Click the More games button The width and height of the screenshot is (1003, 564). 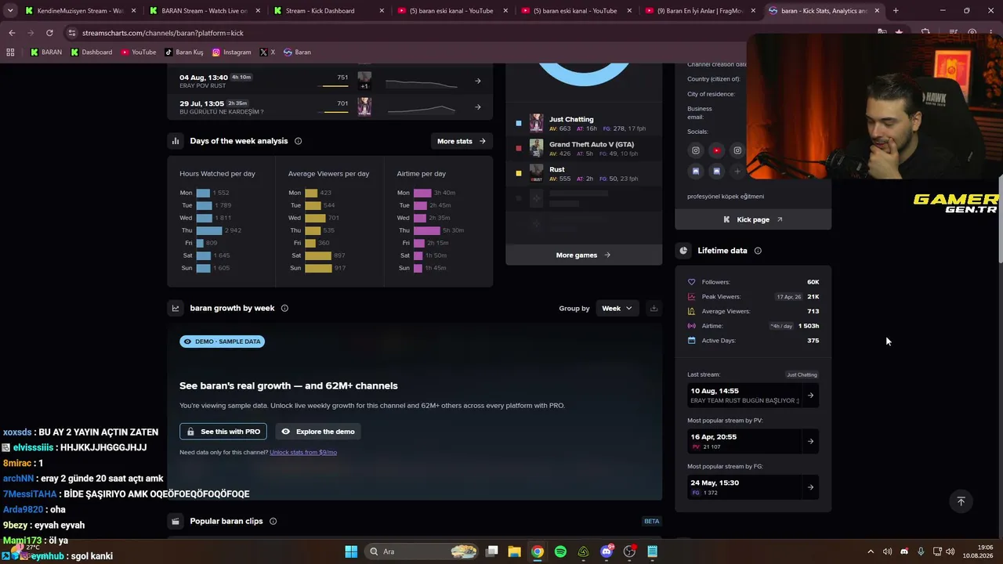coord(583,255)
